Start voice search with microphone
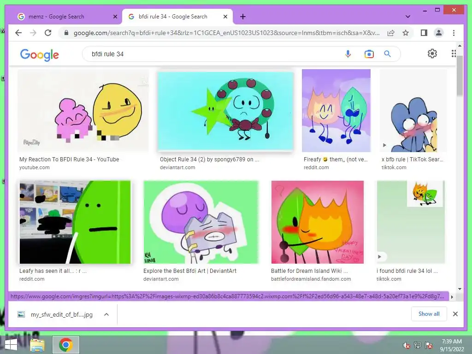 (348, 54)
